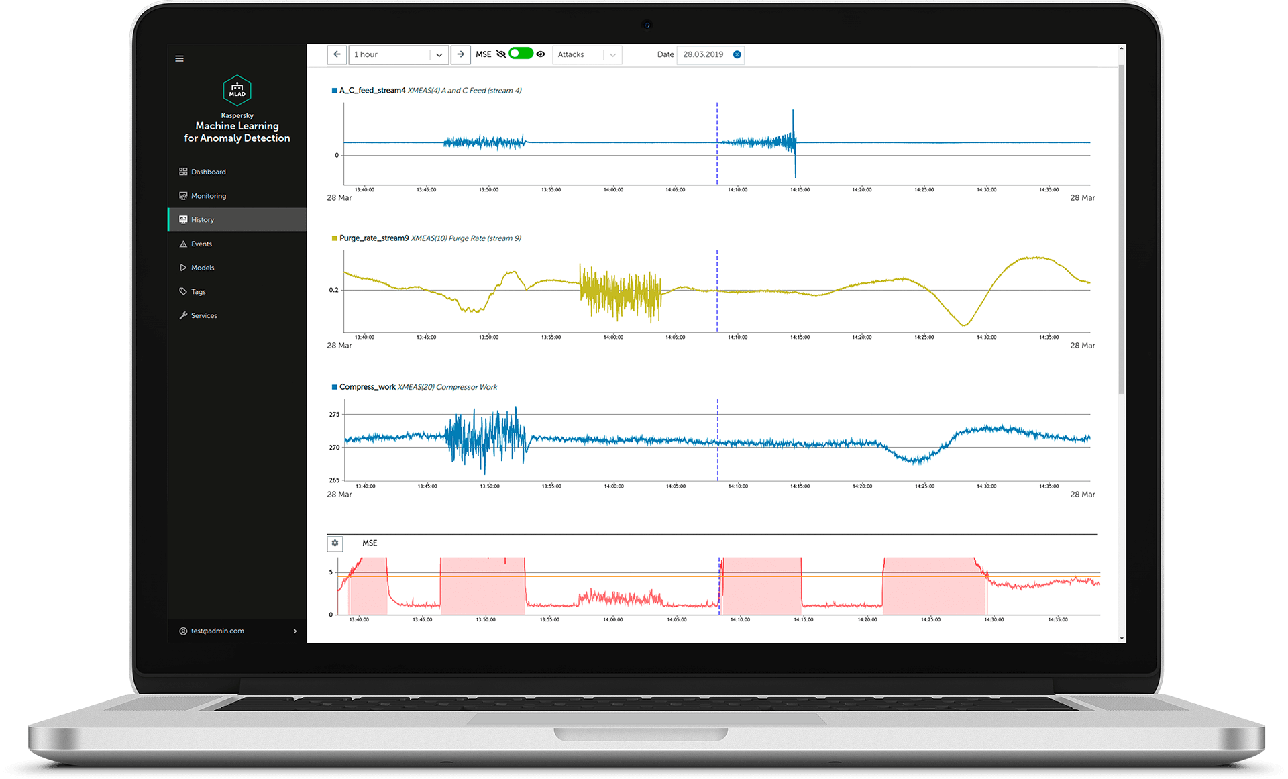Expand the 1 hour interval dropdown
Image resolution: width=1288 pixels, height=779 pixels.
pyautogui.click(x=439, y=55)
